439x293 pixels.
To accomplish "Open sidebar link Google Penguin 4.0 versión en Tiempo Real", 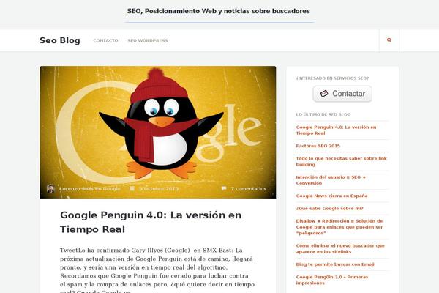I will tap(336, 130).
